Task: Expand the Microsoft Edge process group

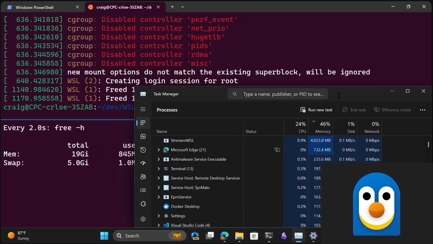Action: coord(159,150)
